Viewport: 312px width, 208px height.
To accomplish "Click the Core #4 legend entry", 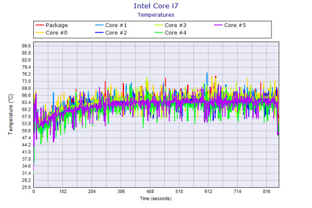I will pyautogui.click(x=171, y=33).
